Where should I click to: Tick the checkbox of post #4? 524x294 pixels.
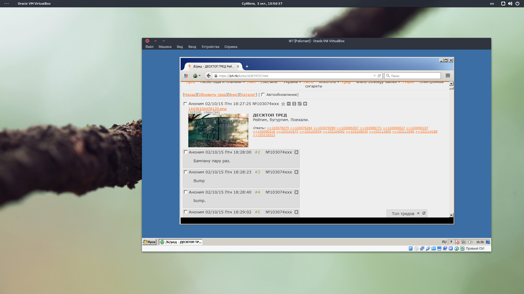click(x=186, y=192)
